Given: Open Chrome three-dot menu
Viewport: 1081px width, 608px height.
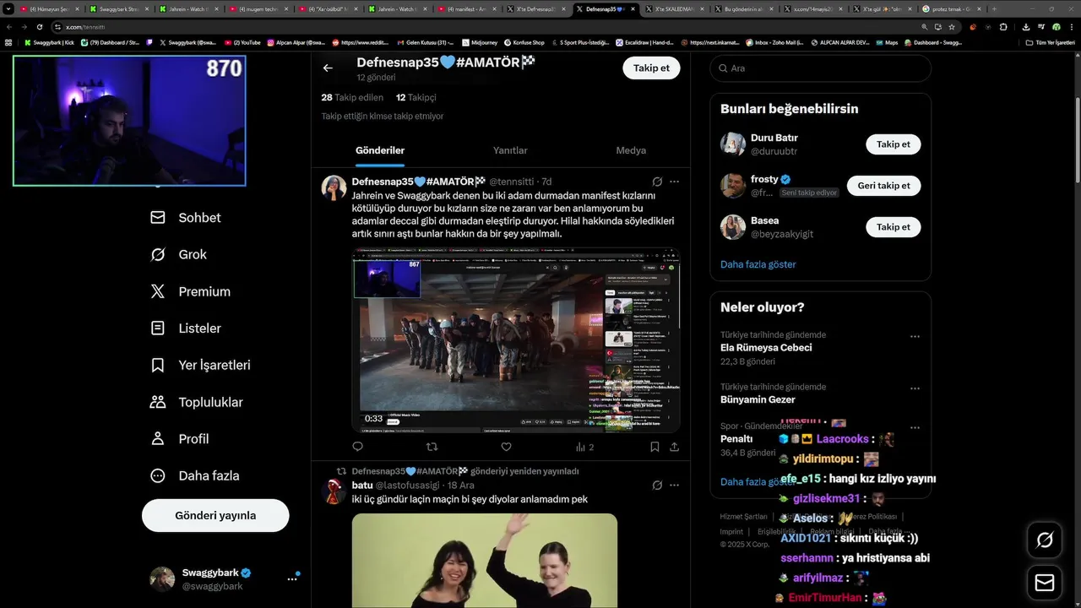Looking at the screenshot, I should 1071,26.
